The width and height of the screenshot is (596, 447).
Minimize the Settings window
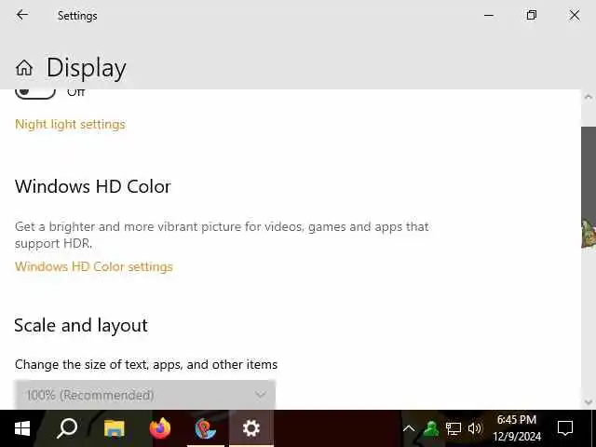pos(489,15)
